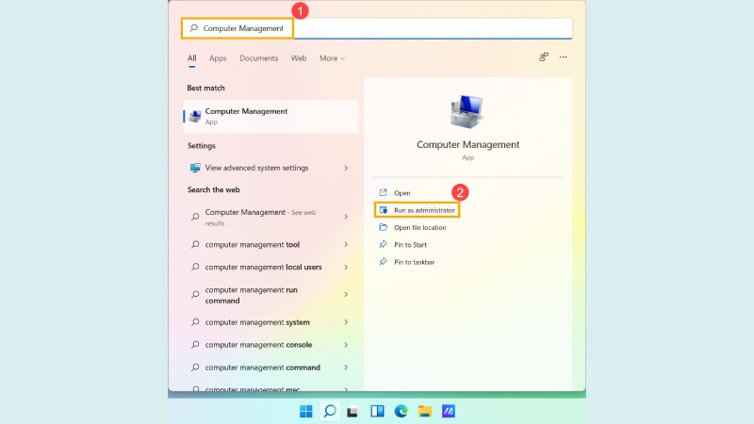
Task: Select computer management run command suggestion
Action: coord(270,295)
